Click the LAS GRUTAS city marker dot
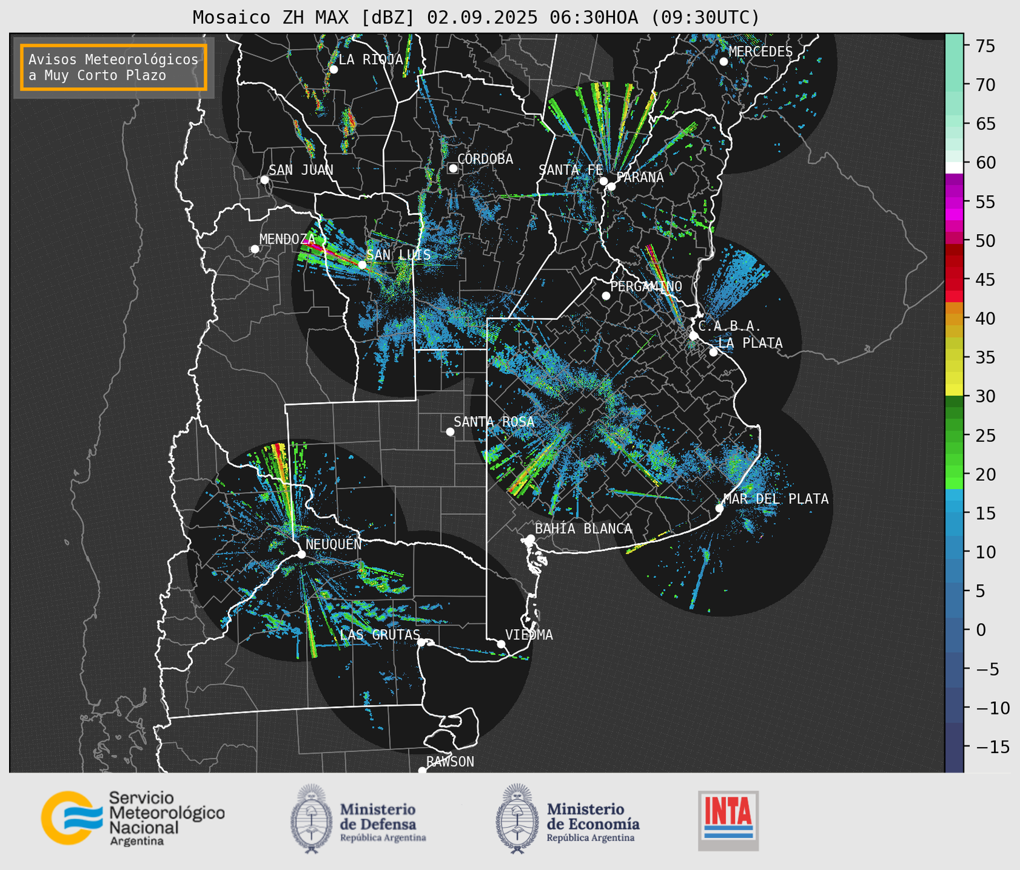 [421, 642]
